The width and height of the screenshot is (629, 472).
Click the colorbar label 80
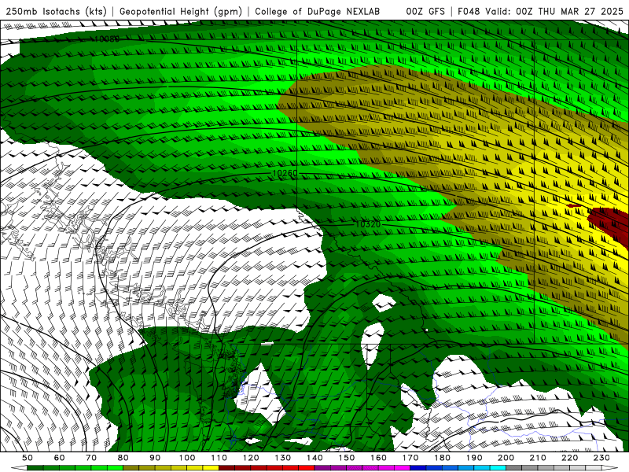pyautogui.click(x=123, y=458)
